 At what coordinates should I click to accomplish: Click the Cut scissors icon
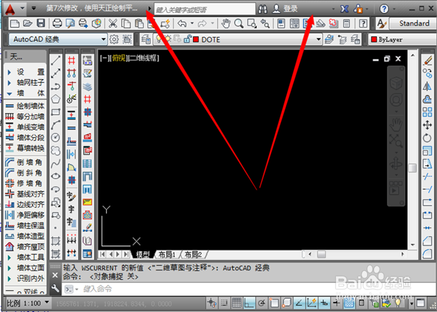(113, 24)
